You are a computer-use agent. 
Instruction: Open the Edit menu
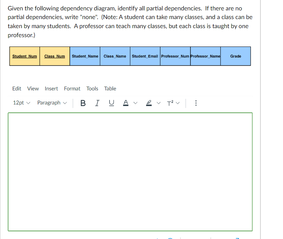pos(17,88)
